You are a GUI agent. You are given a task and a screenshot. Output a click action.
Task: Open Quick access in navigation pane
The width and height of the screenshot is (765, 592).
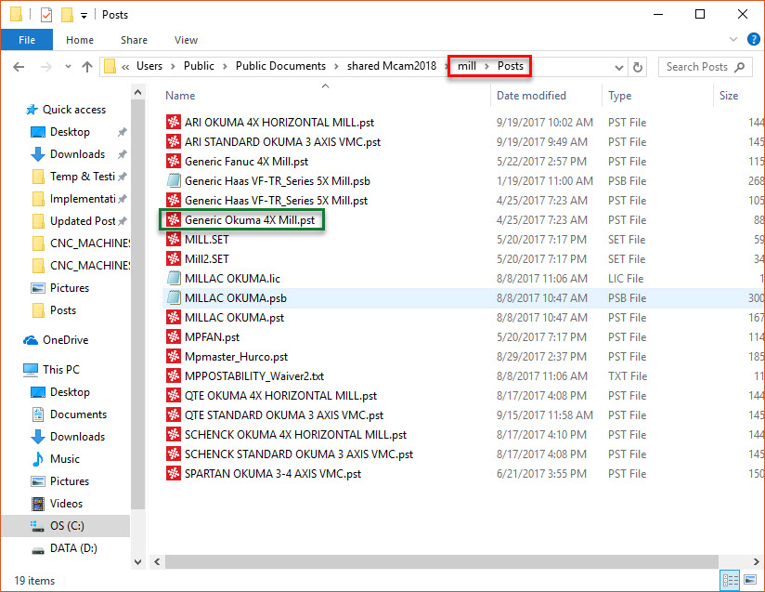click(x=73, y=110)
